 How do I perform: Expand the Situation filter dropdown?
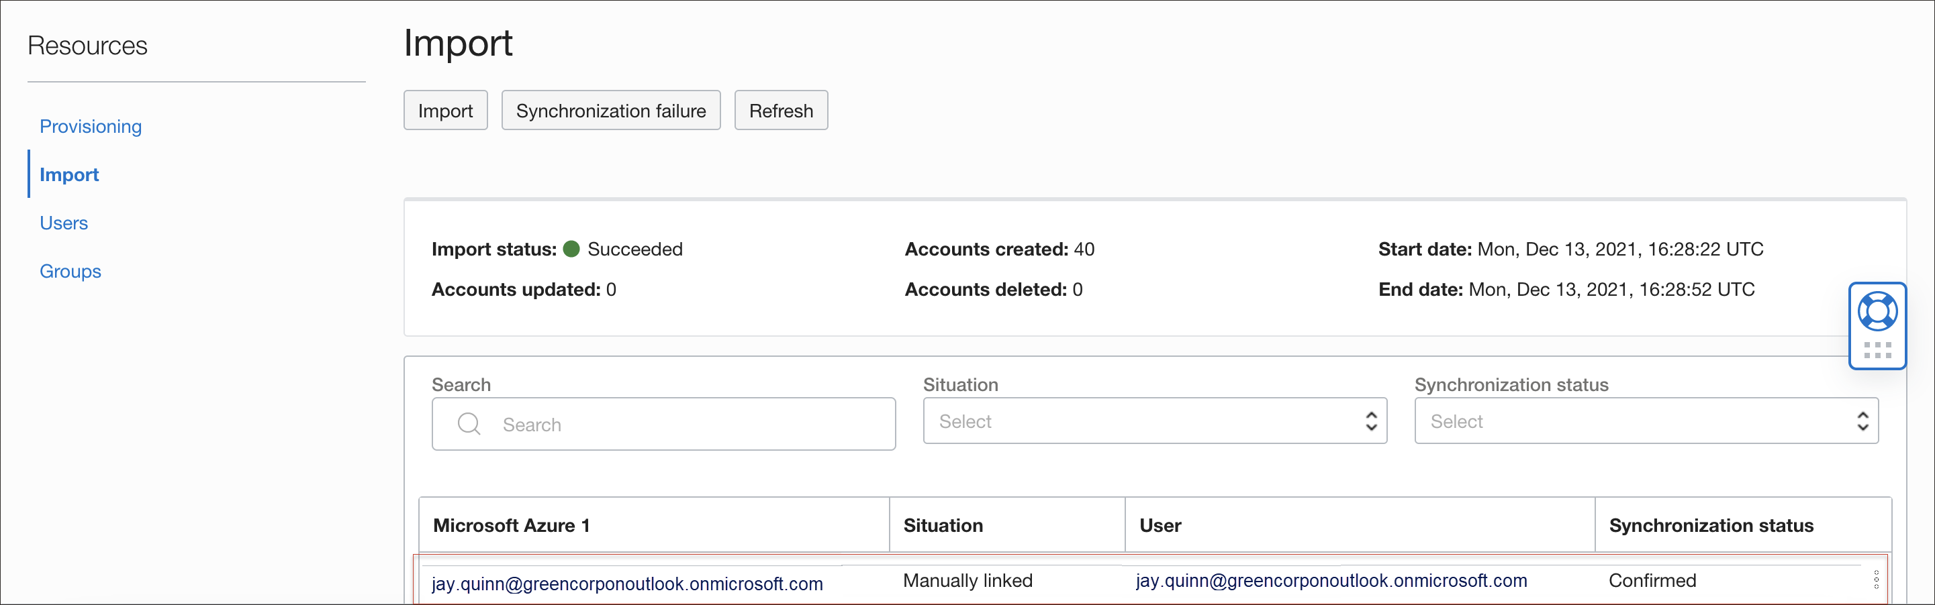[1153, 421]
